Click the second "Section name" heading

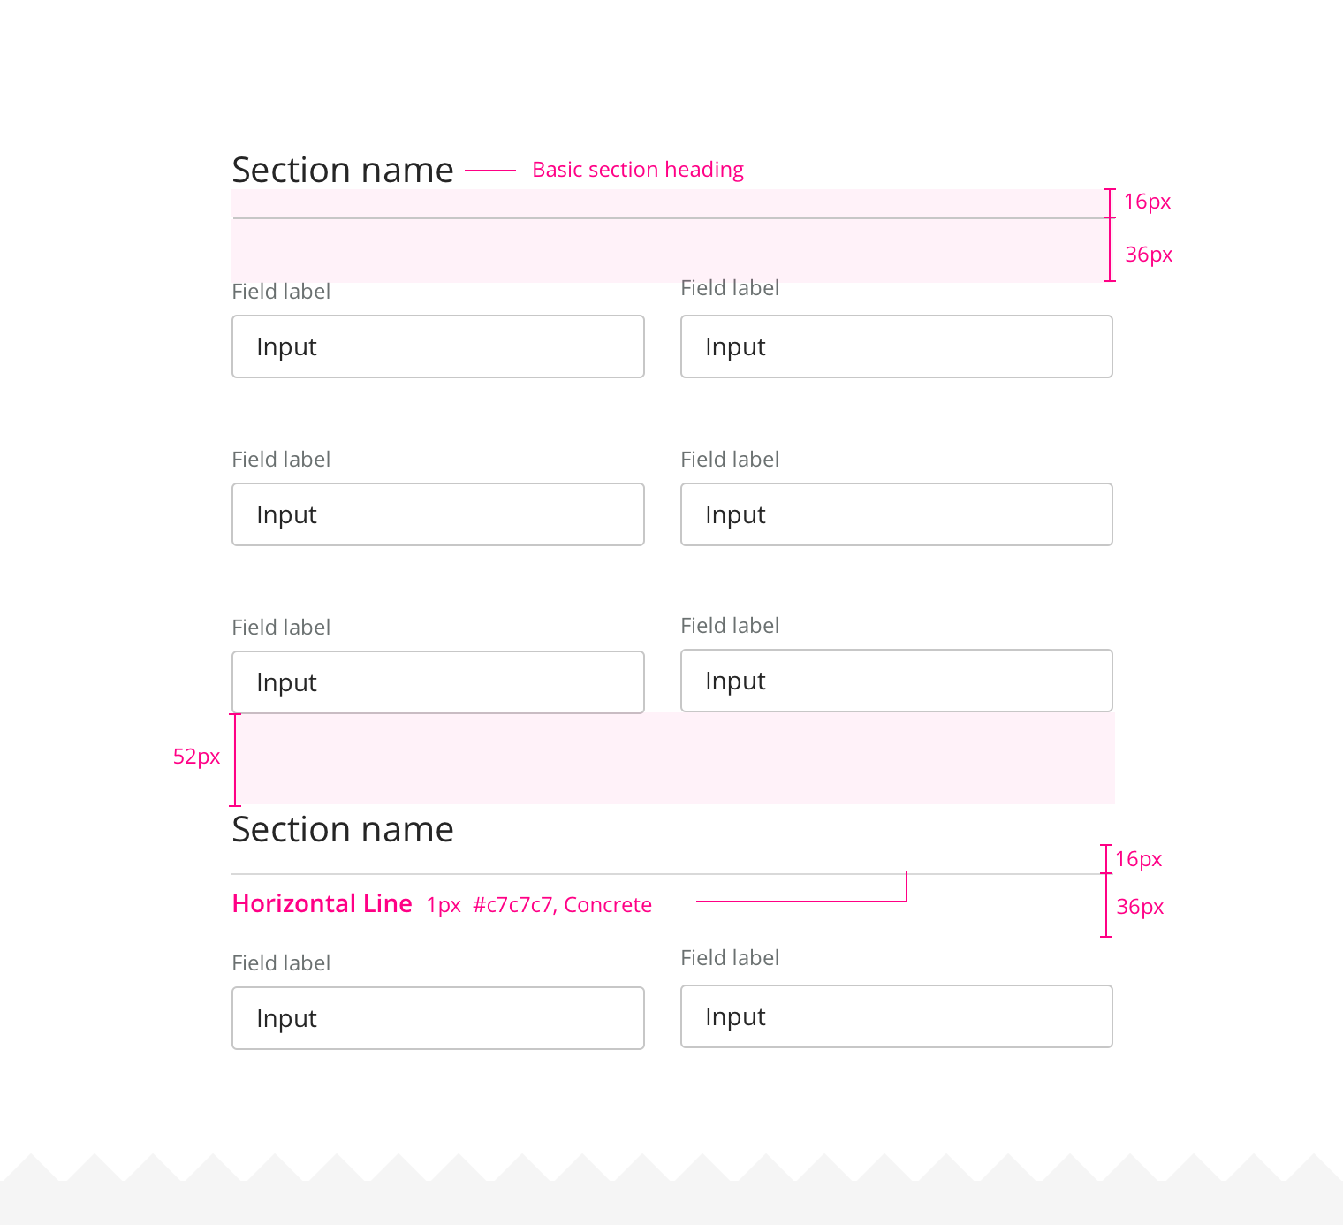point(342,829)
